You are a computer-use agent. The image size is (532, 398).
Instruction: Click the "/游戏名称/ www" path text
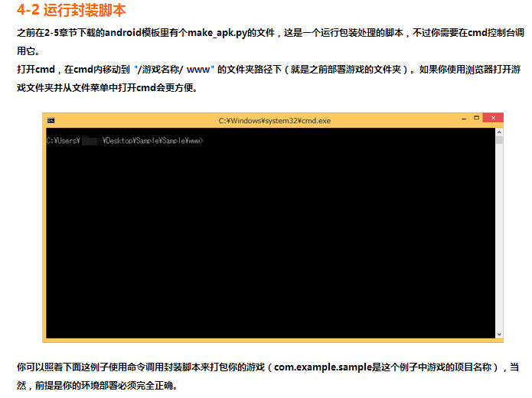coord(174,70)
